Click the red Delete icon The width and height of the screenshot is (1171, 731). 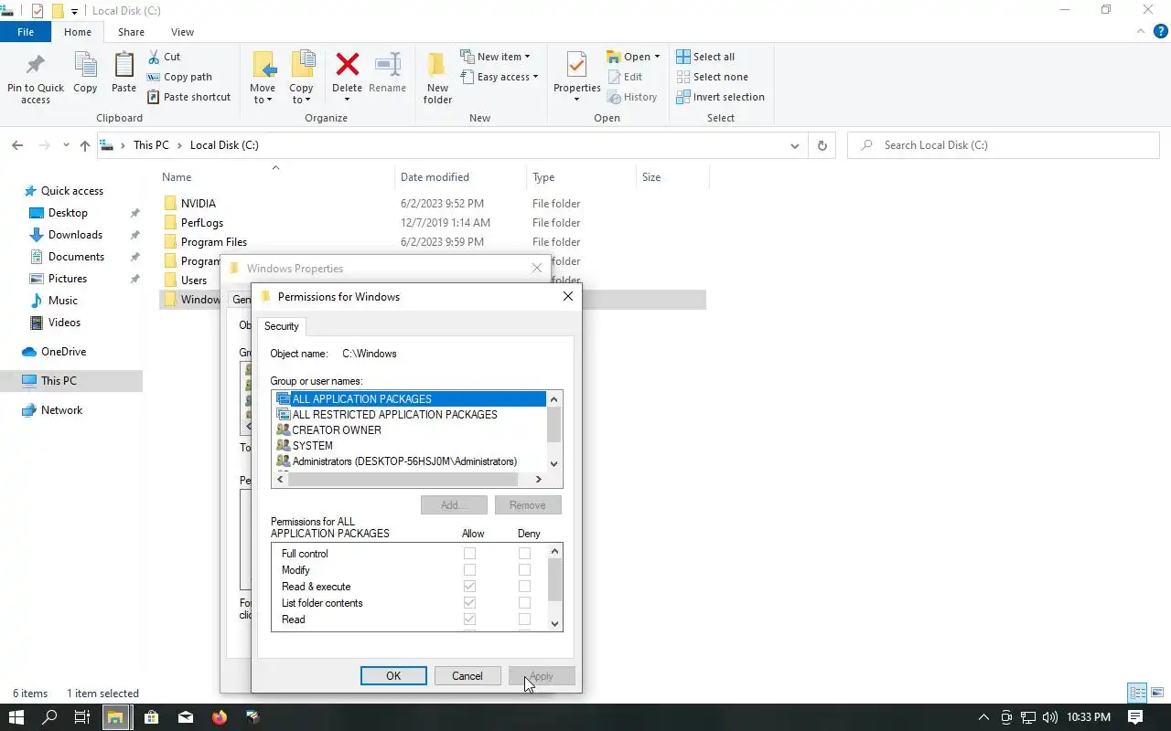pos(347,65)
